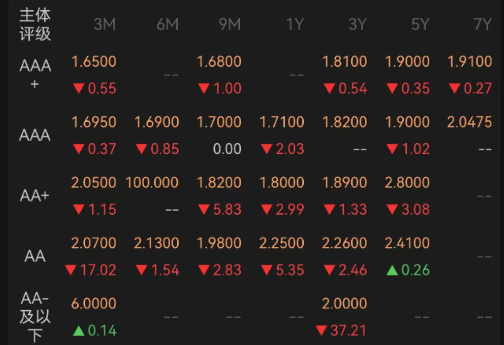504x345 pixels.
Task: Open the AAA 7Y yield 2.0475
Action: coord(470,122)
